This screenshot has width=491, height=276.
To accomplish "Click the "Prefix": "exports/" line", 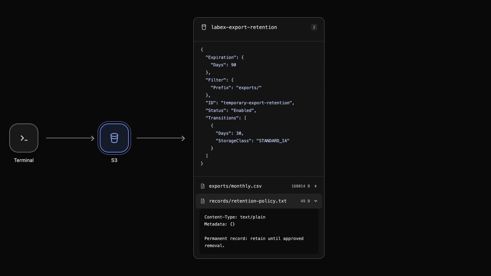I will pyautogui.click(x=236, y=88).
